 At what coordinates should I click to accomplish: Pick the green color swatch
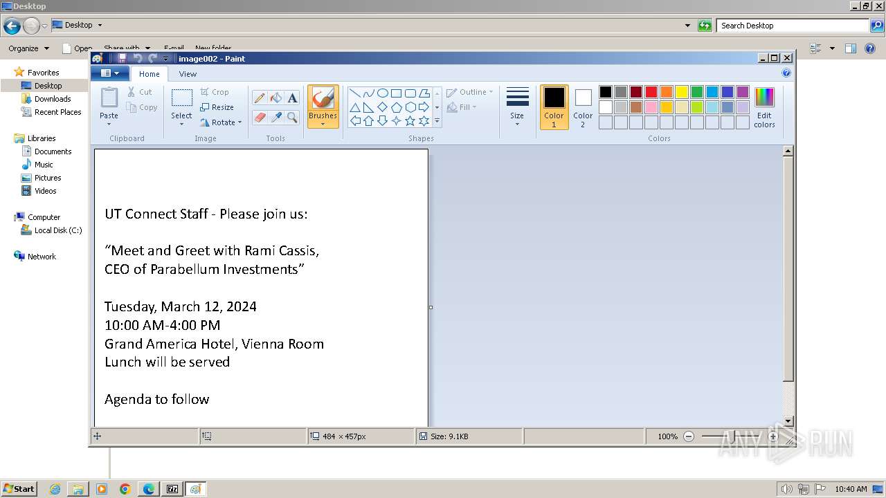(x=697, y=92)
